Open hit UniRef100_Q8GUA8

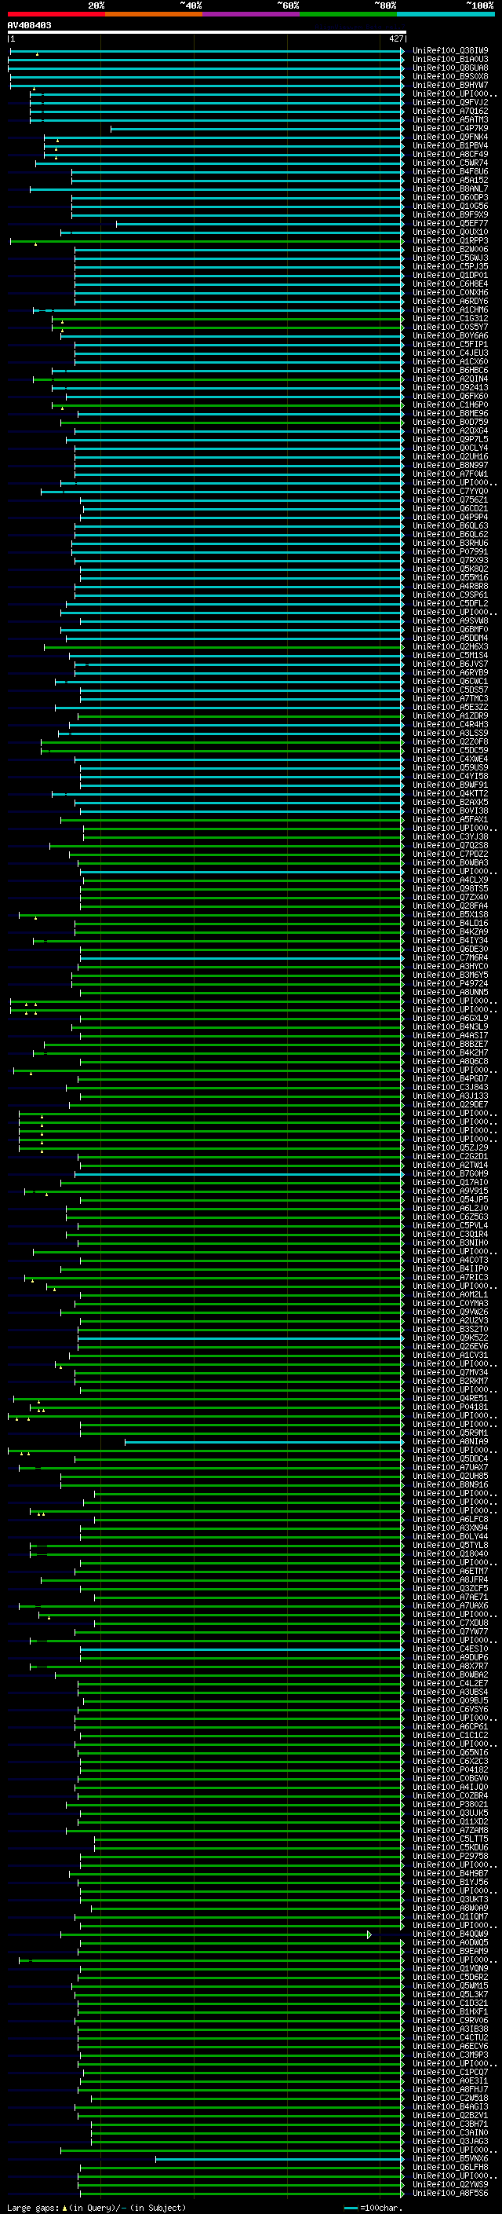pos(450,68)
